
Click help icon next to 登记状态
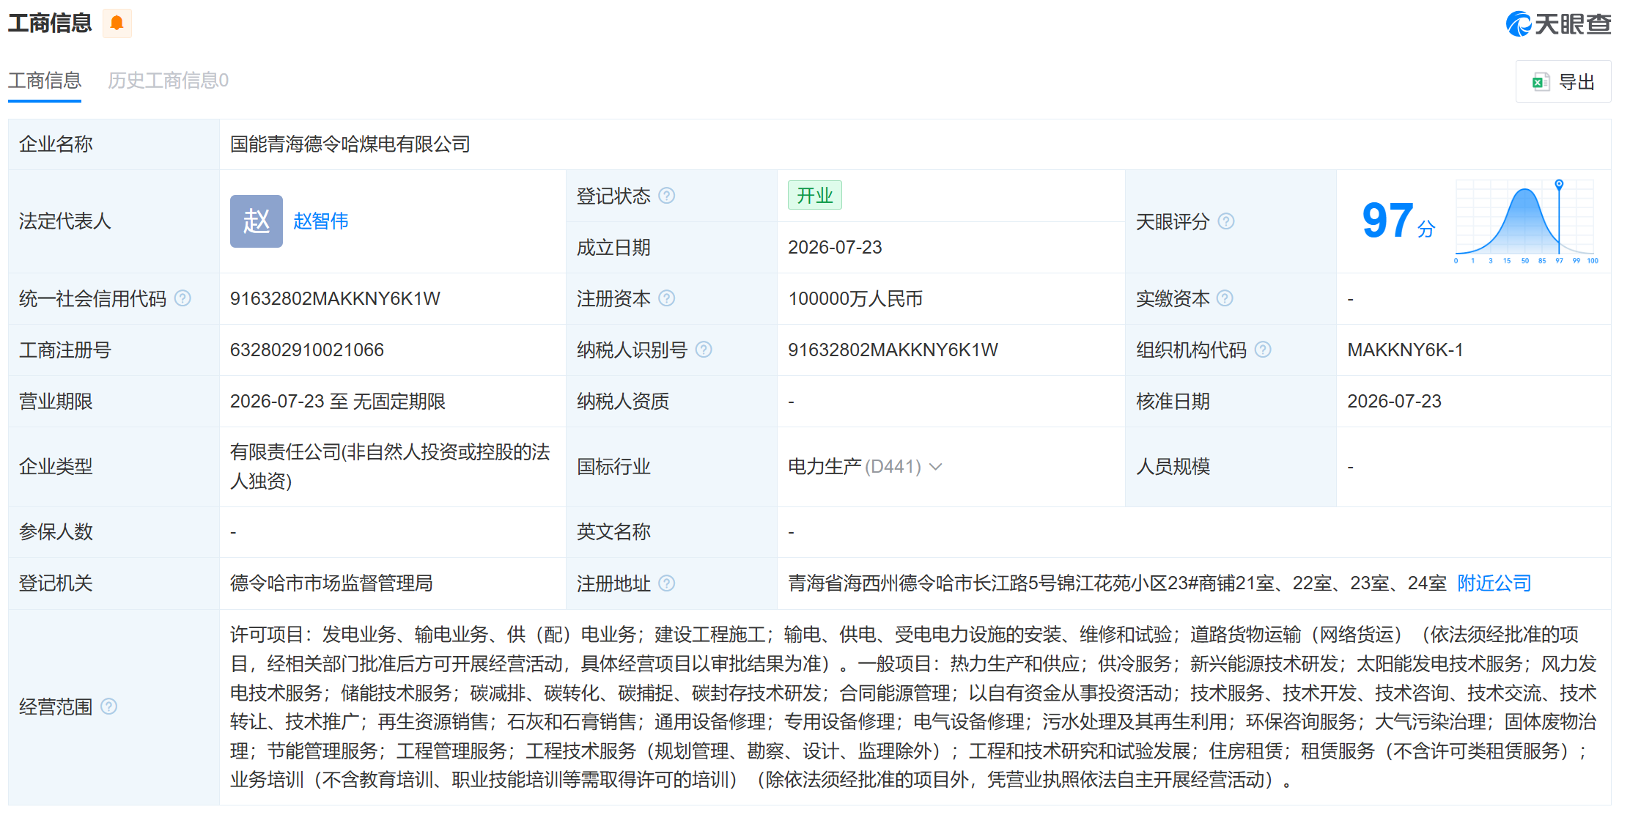666,196
